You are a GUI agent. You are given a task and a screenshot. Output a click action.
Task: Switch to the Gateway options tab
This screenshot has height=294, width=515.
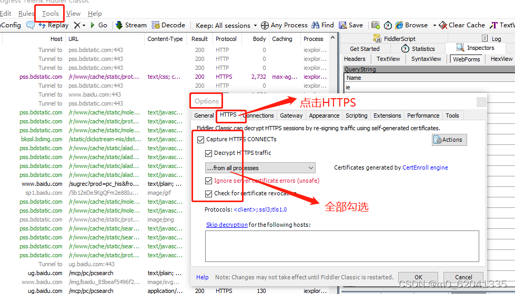[x=291, y=115]
